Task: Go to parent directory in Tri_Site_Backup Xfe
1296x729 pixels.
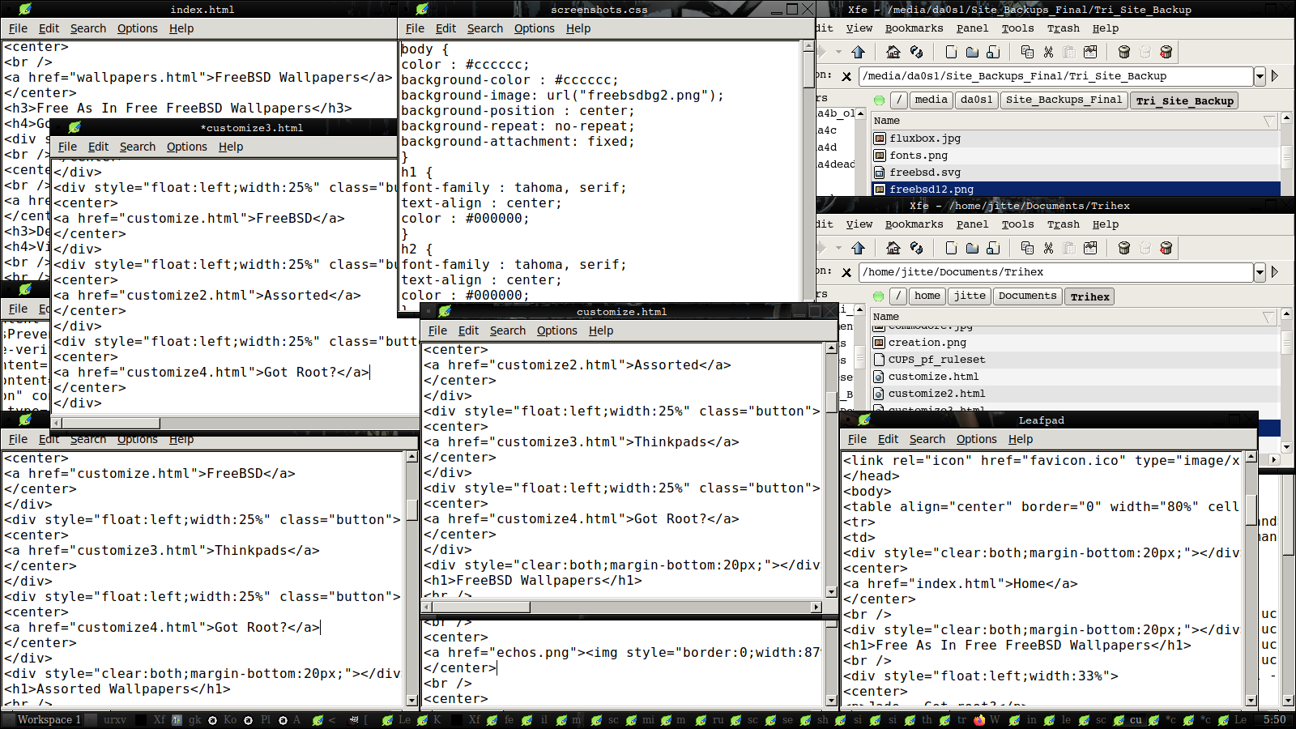Action: 859,52
